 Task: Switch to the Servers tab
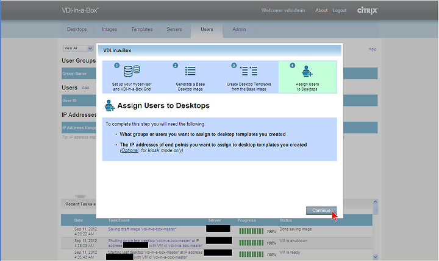[174, 29]
